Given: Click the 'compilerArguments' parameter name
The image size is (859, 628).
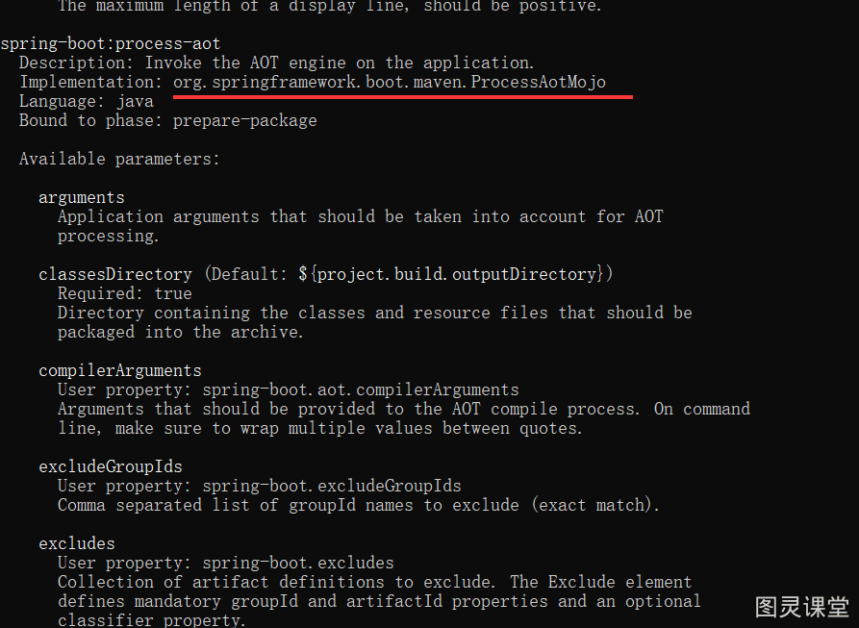Looking at the screenshot, I should pos(120,370).
